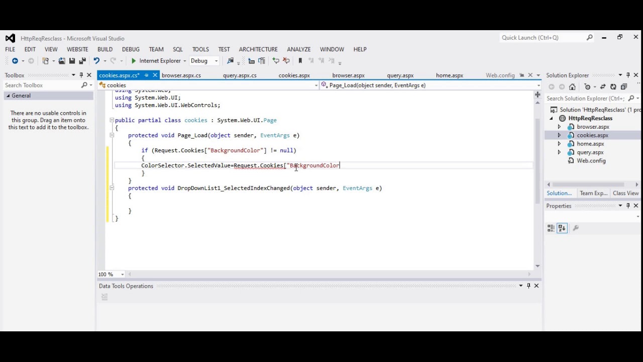Image resolution: width=643 pixels, height=362 pixels.
Task: Switch to the home.aspx tab
Action: coord(450,75)
